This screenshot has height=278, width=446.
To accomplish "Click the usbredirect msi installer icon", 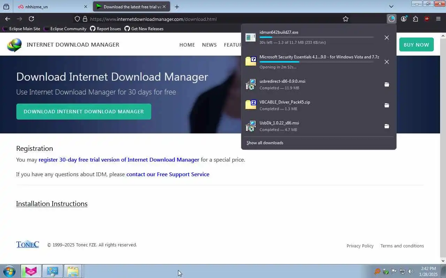I will coord(251,84).
